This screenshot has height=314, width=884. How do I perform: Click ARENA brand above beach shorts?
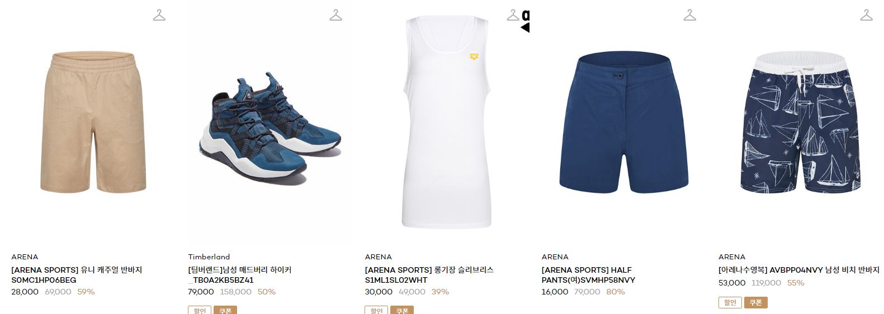click(732, 257)
